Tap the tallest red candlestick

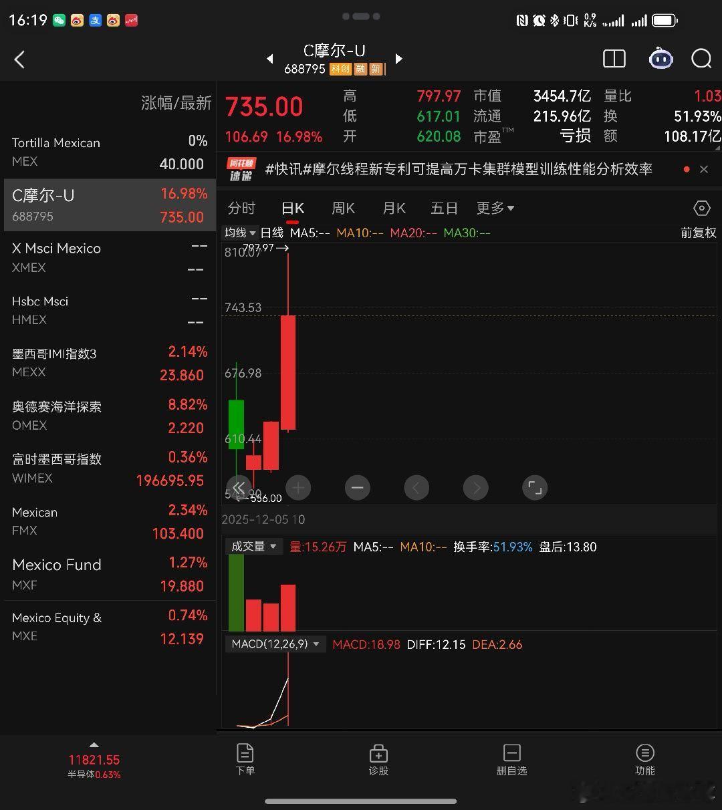click(288, 372)
